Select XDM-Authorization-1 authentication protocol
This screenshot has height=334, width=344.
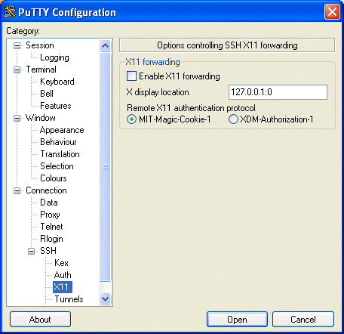(233, 119)
